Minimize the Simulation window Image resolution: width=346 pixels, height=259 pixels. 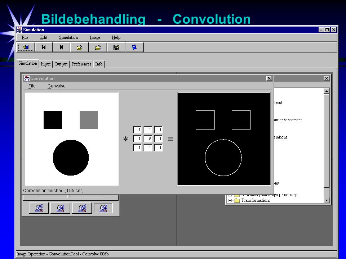click(x=321, y=30)
